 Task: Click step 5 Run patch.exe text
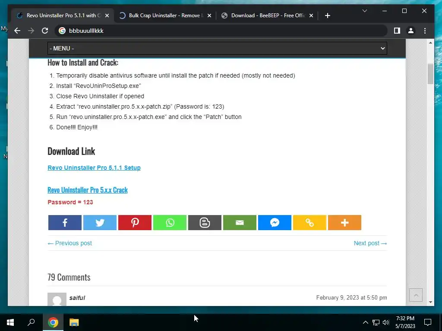point(149,117)
